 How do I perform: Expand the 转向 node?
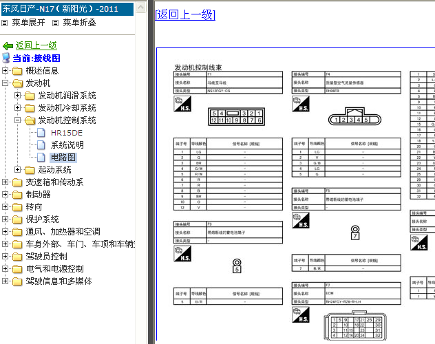click(5, 206)
